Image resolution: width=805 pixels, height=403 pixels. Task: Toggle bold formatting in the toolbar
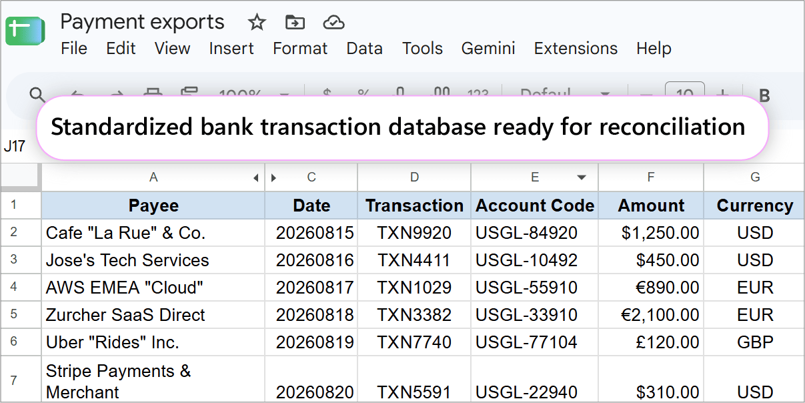[x=765, y=95]
